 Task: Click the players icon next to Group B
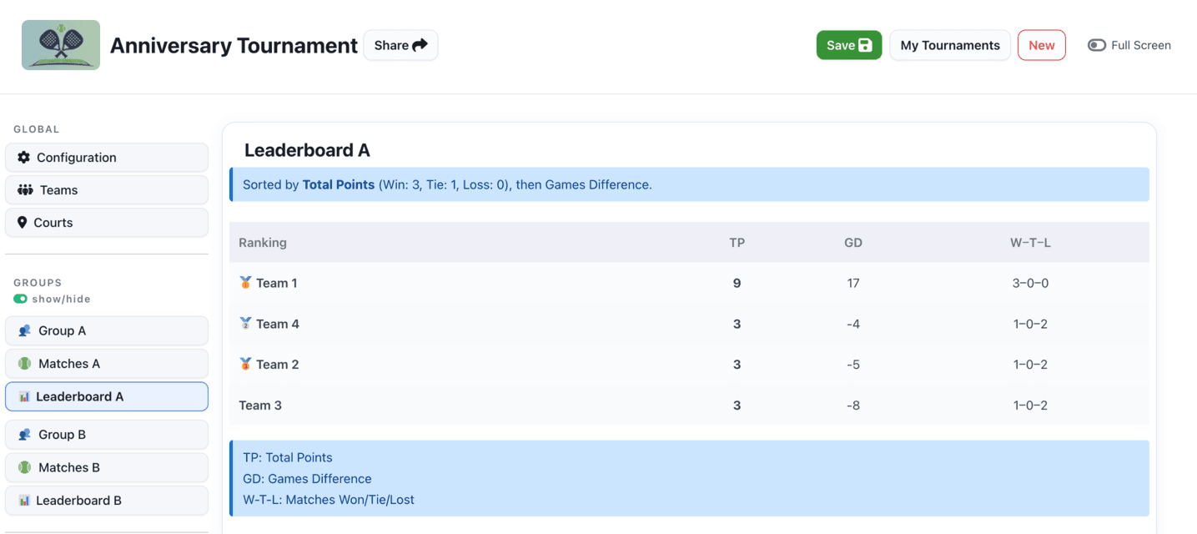point(25,434)
